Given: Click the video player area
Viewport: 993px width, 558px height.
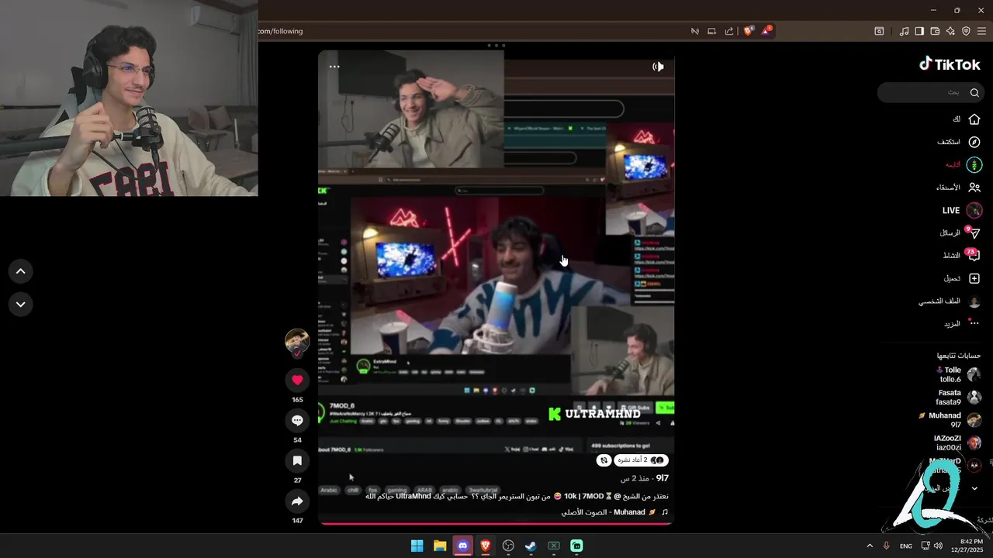Looking at the screenshot, I should (x=496, y=287).
